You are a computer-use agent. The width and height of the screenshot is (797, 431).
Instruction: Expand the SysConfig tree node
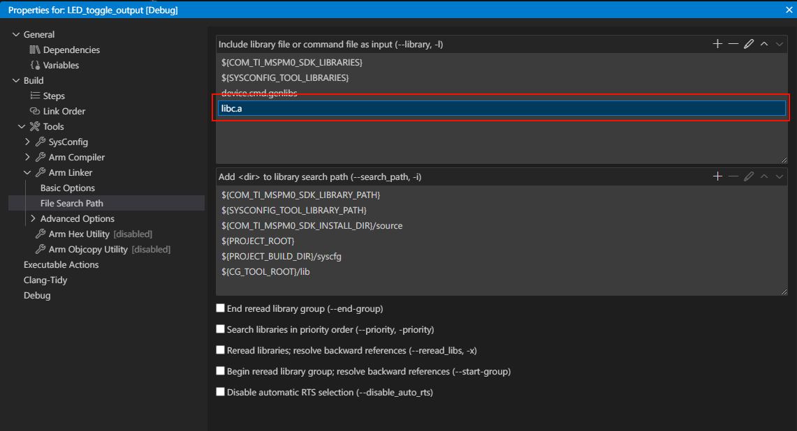(28, 142)
